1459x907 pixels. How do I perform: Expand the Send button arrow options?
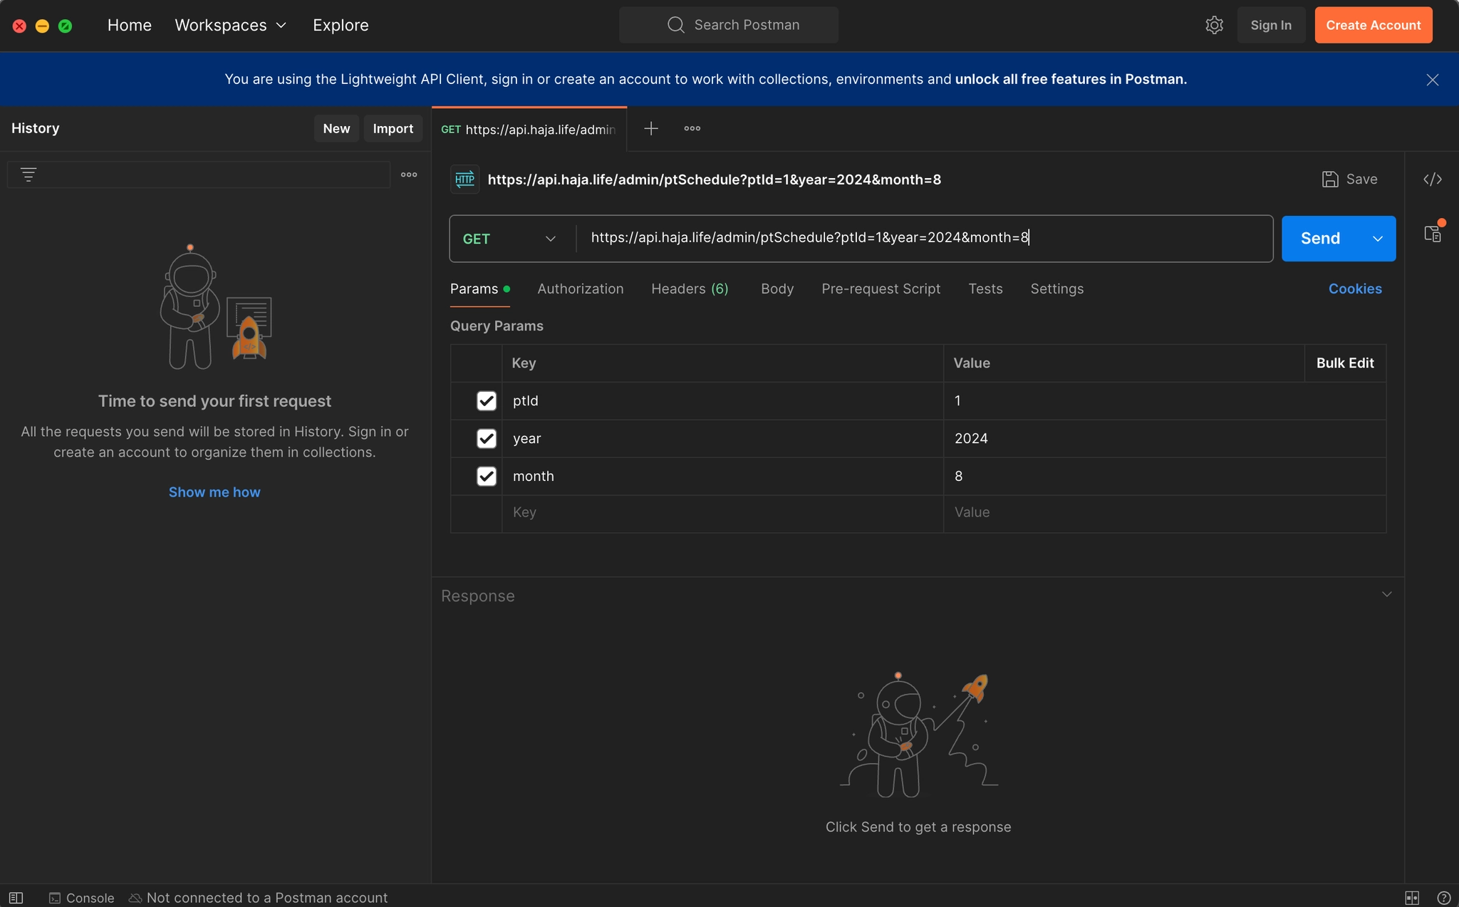point(1378,239)
